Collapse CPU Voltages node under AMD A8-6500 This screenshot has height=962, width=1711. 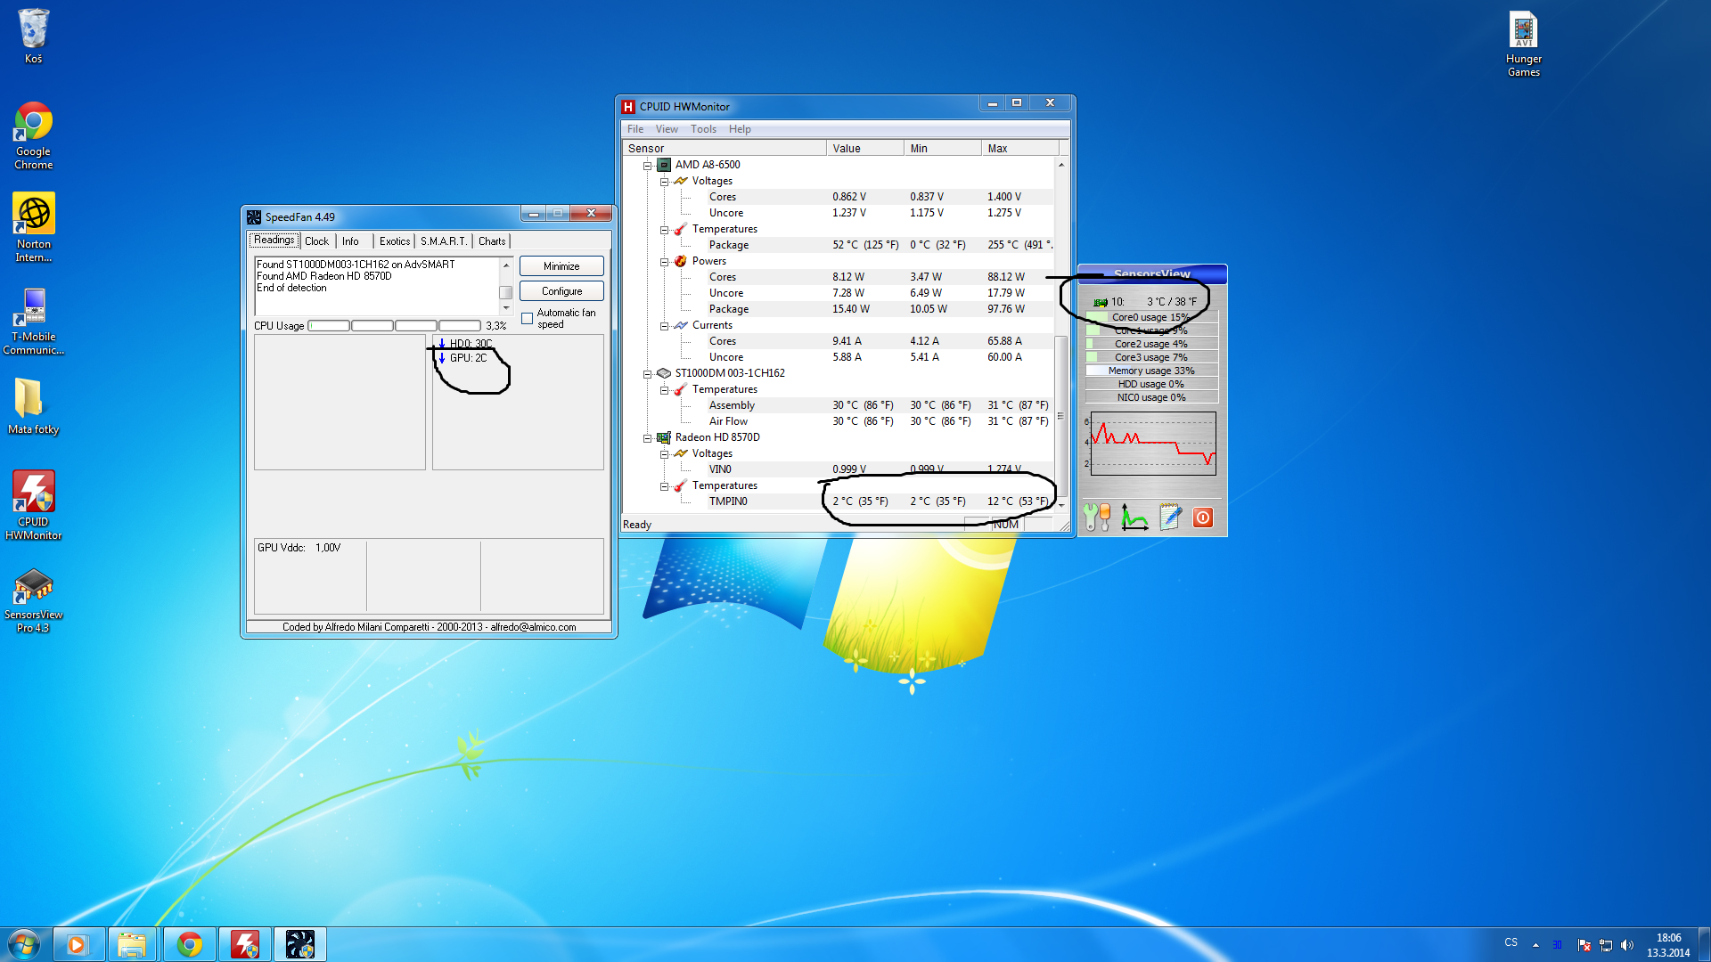(x=664, y=182)
